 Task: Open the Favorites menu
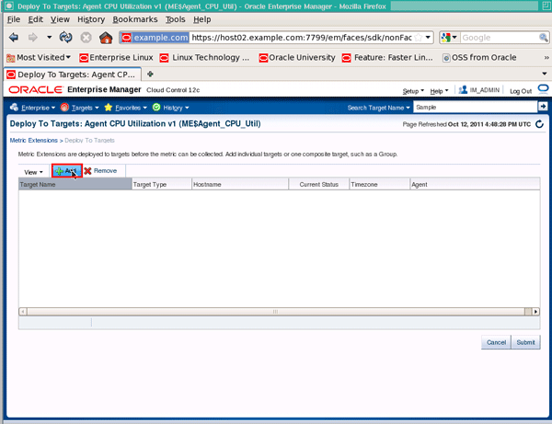126,108
